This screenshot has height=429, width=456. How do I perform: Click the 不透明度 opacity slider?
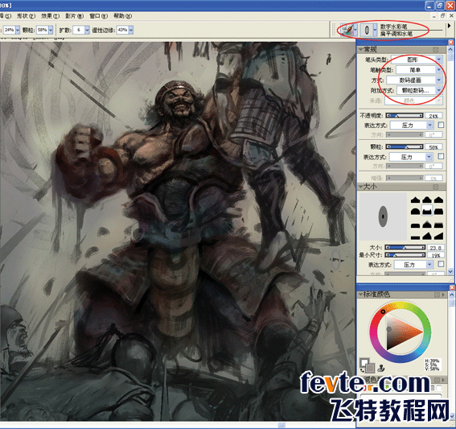tap(405, 116)
